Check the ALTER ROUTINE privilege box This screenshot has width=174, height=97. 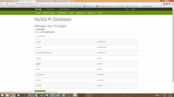click(97, 42)
